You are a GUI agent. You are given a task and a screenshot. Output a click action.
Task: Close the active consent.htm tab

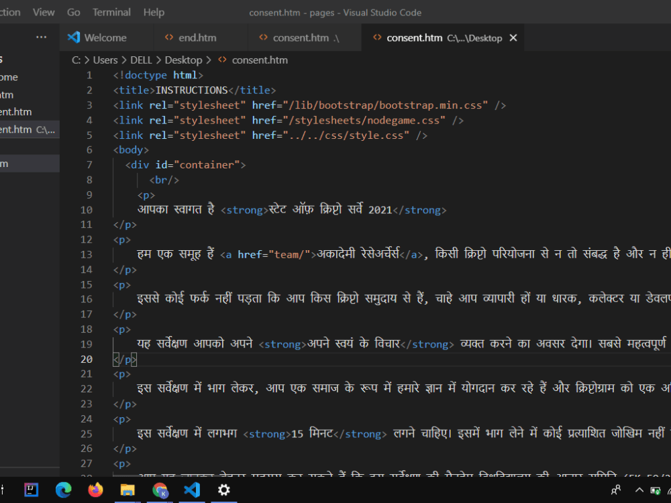[x=513, y=38]
